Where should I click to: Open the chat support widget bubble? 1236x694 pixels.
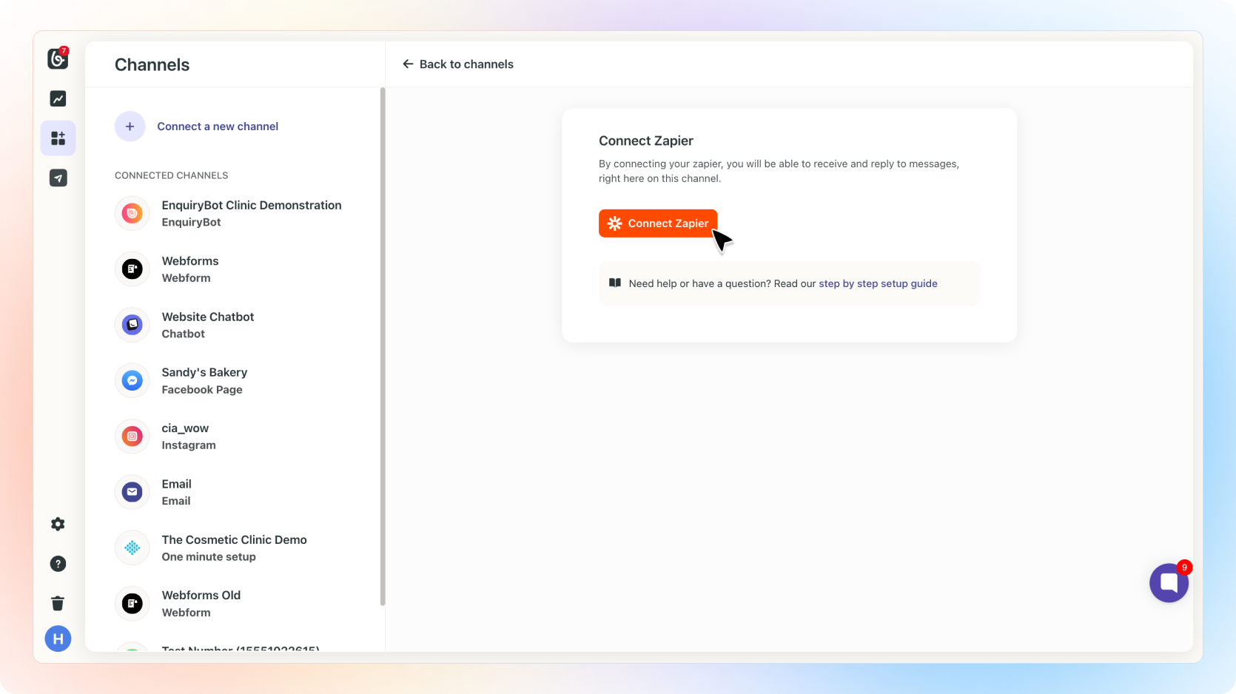point(1169,582)
